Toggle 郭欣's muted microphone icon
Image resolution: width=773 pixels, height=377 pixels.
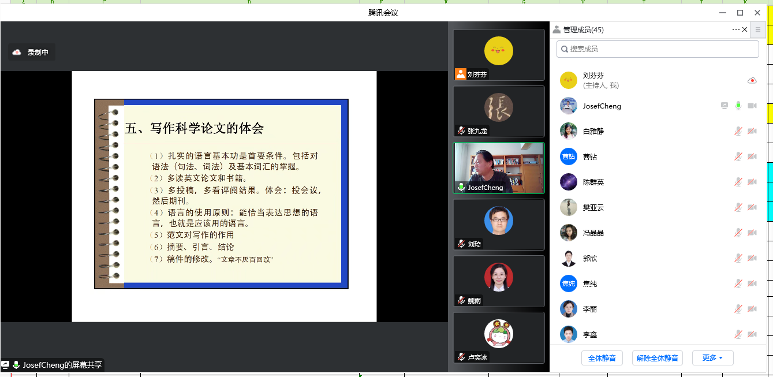[738, 258]
